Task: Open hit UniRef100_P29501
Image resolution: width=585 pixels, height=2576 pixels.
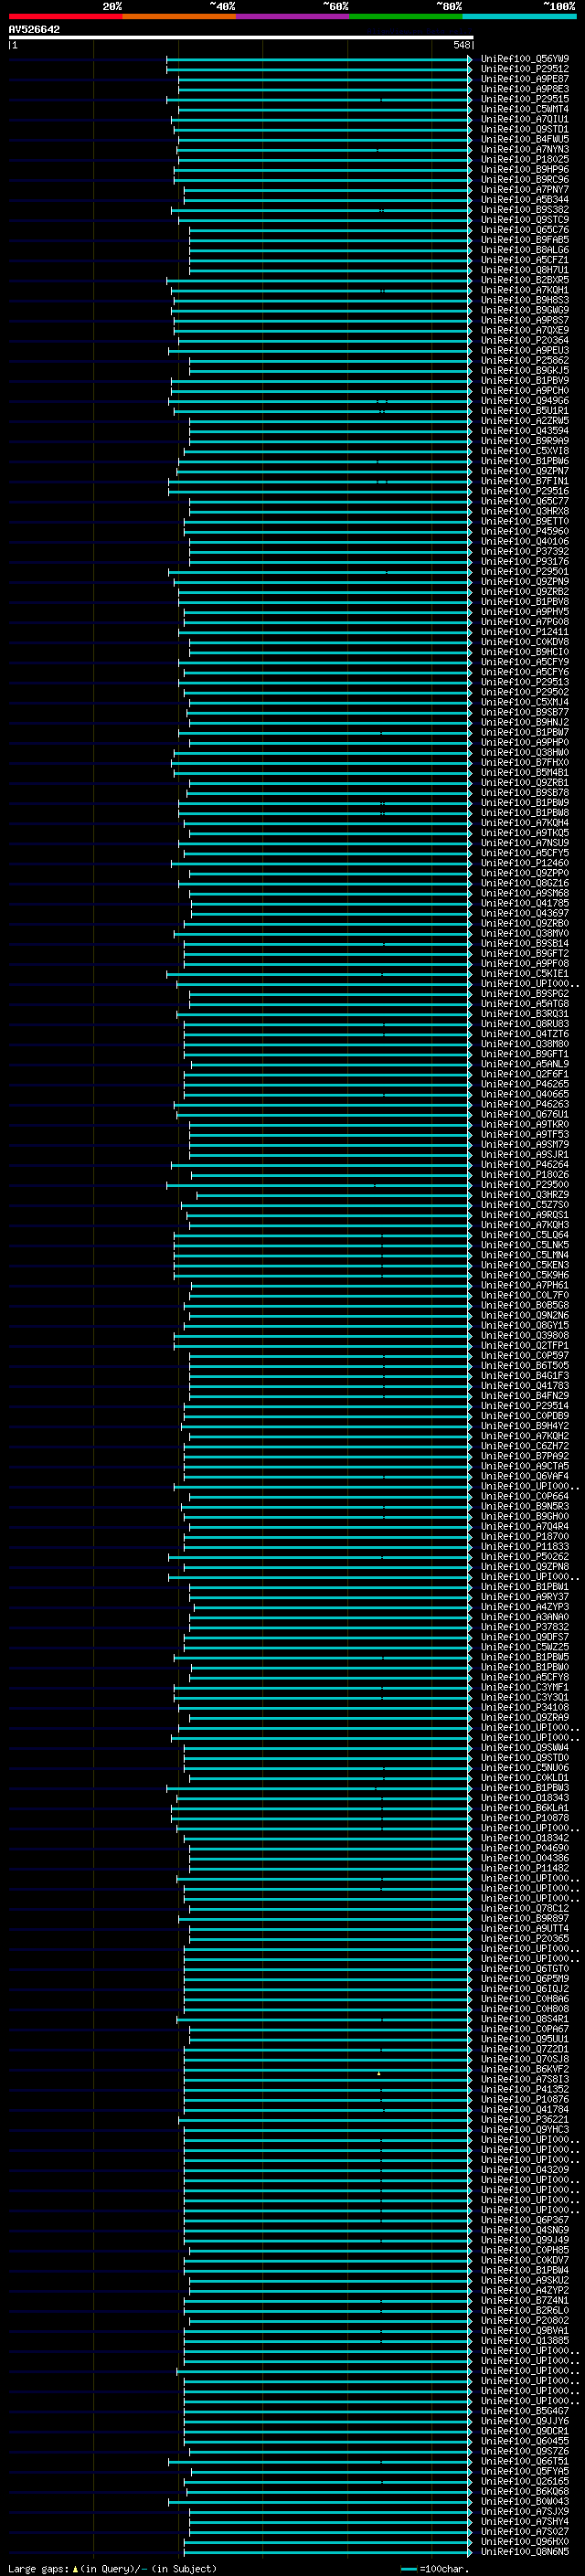Action: click(x=524, y=571)
